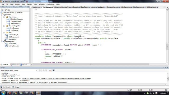Open the Edit menu
The height and width of the screenshot is (95, 169).
point(7,4)
